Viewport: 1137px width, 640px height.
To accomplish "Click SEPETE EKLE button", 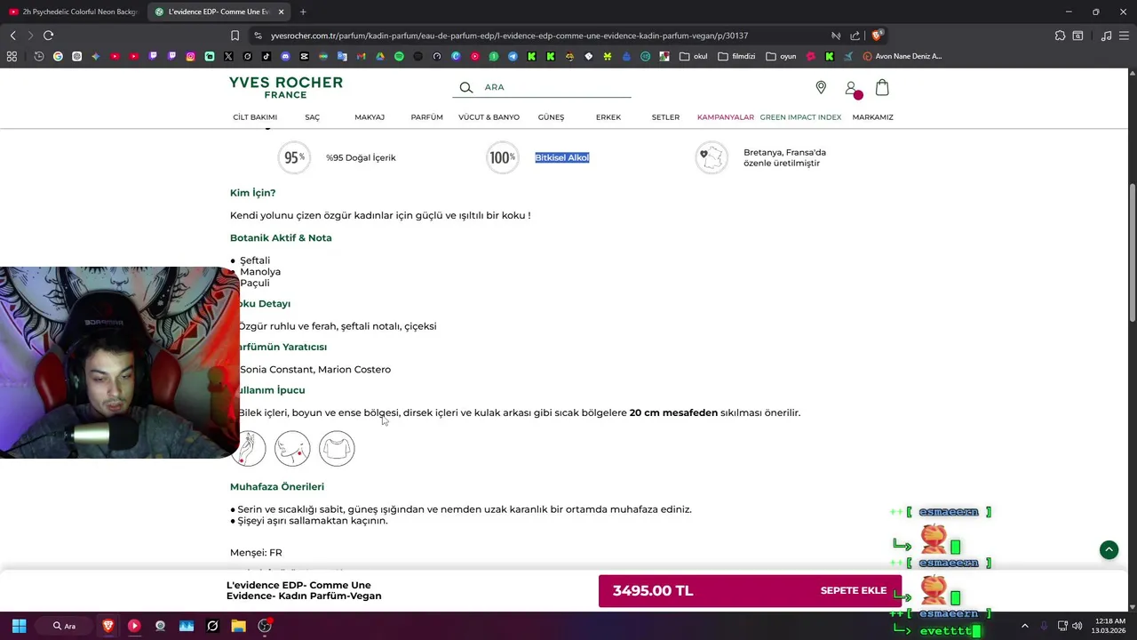I will coord(854,591).
